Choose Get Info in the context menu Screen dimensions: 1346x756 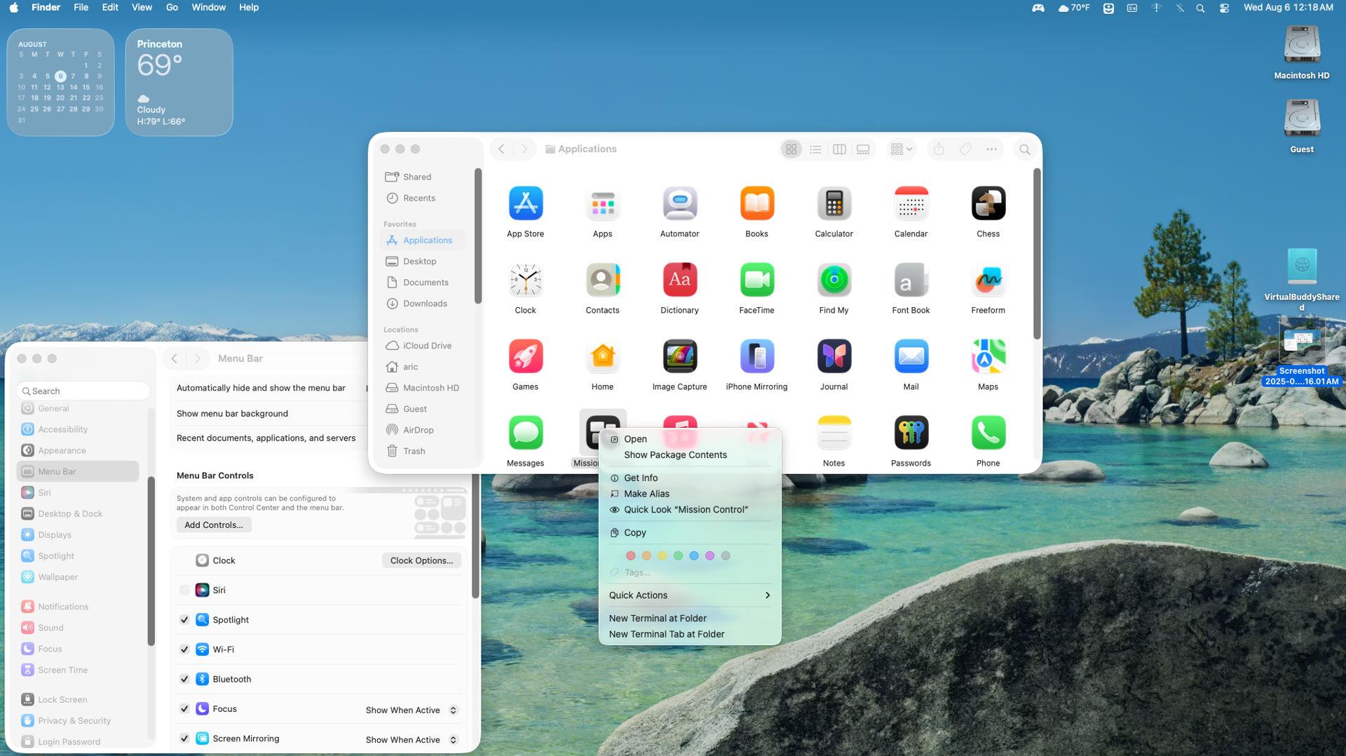point(690,478)
